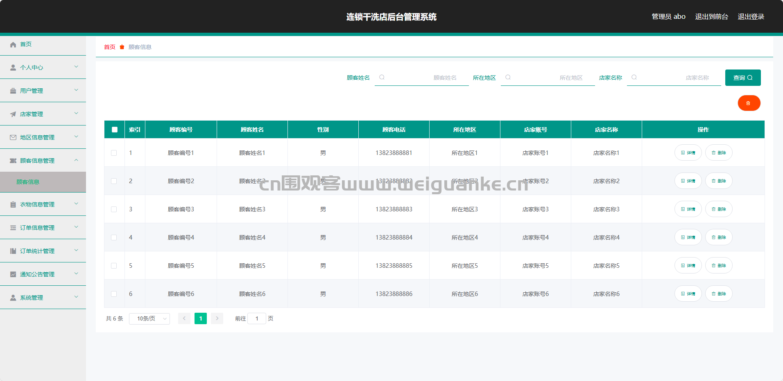Click 管理员 abo in the header
This screenshot has width=783, height=381.
(669, 17)
